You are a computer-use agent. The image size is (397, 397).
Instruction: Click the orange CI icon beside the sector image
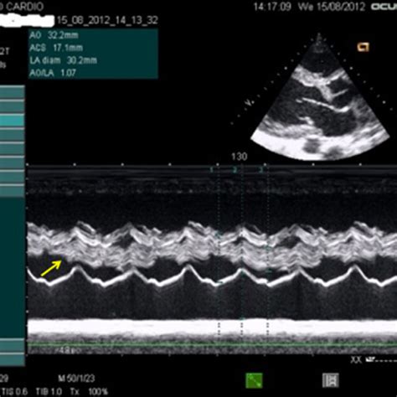click(x=363, y=47)
